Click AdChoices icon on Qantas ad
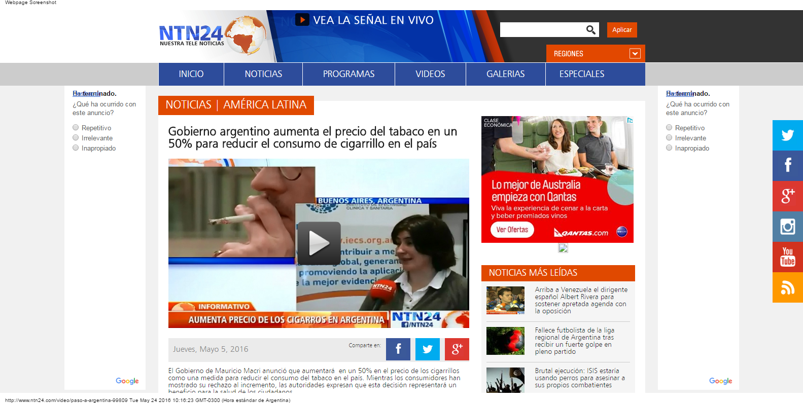This screenshot has height=403, width=803. (x=630, y=120)
